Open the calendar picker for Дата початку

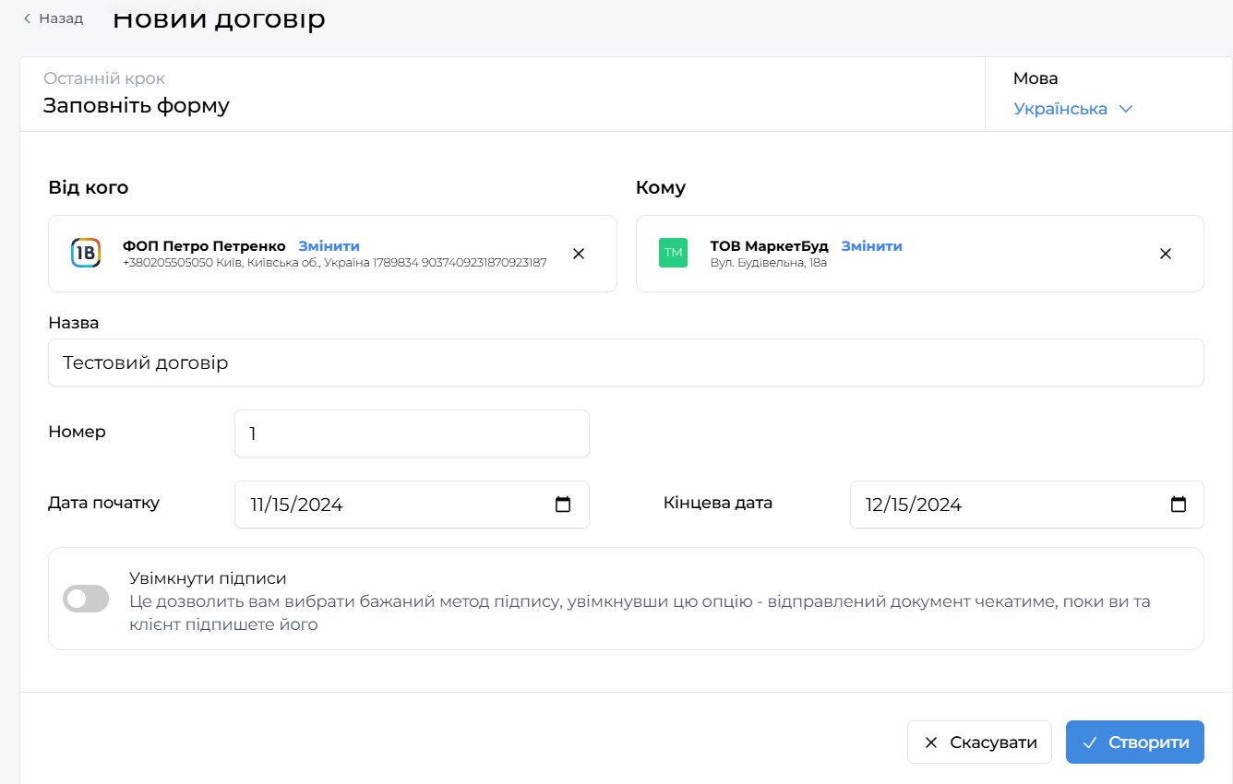pos(563,505)
